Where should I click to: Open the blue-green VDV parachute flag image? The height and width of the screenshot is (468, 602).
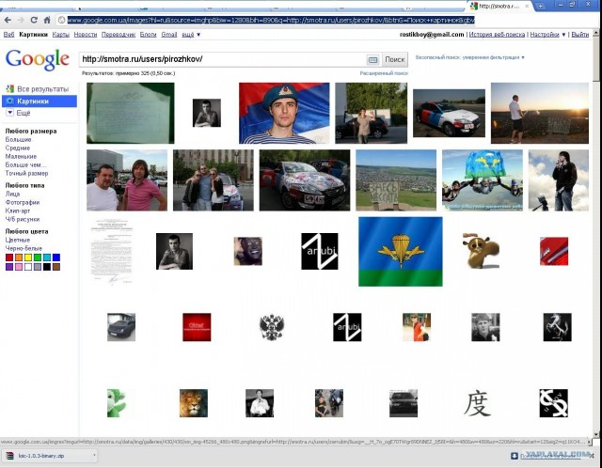[401, 252]
